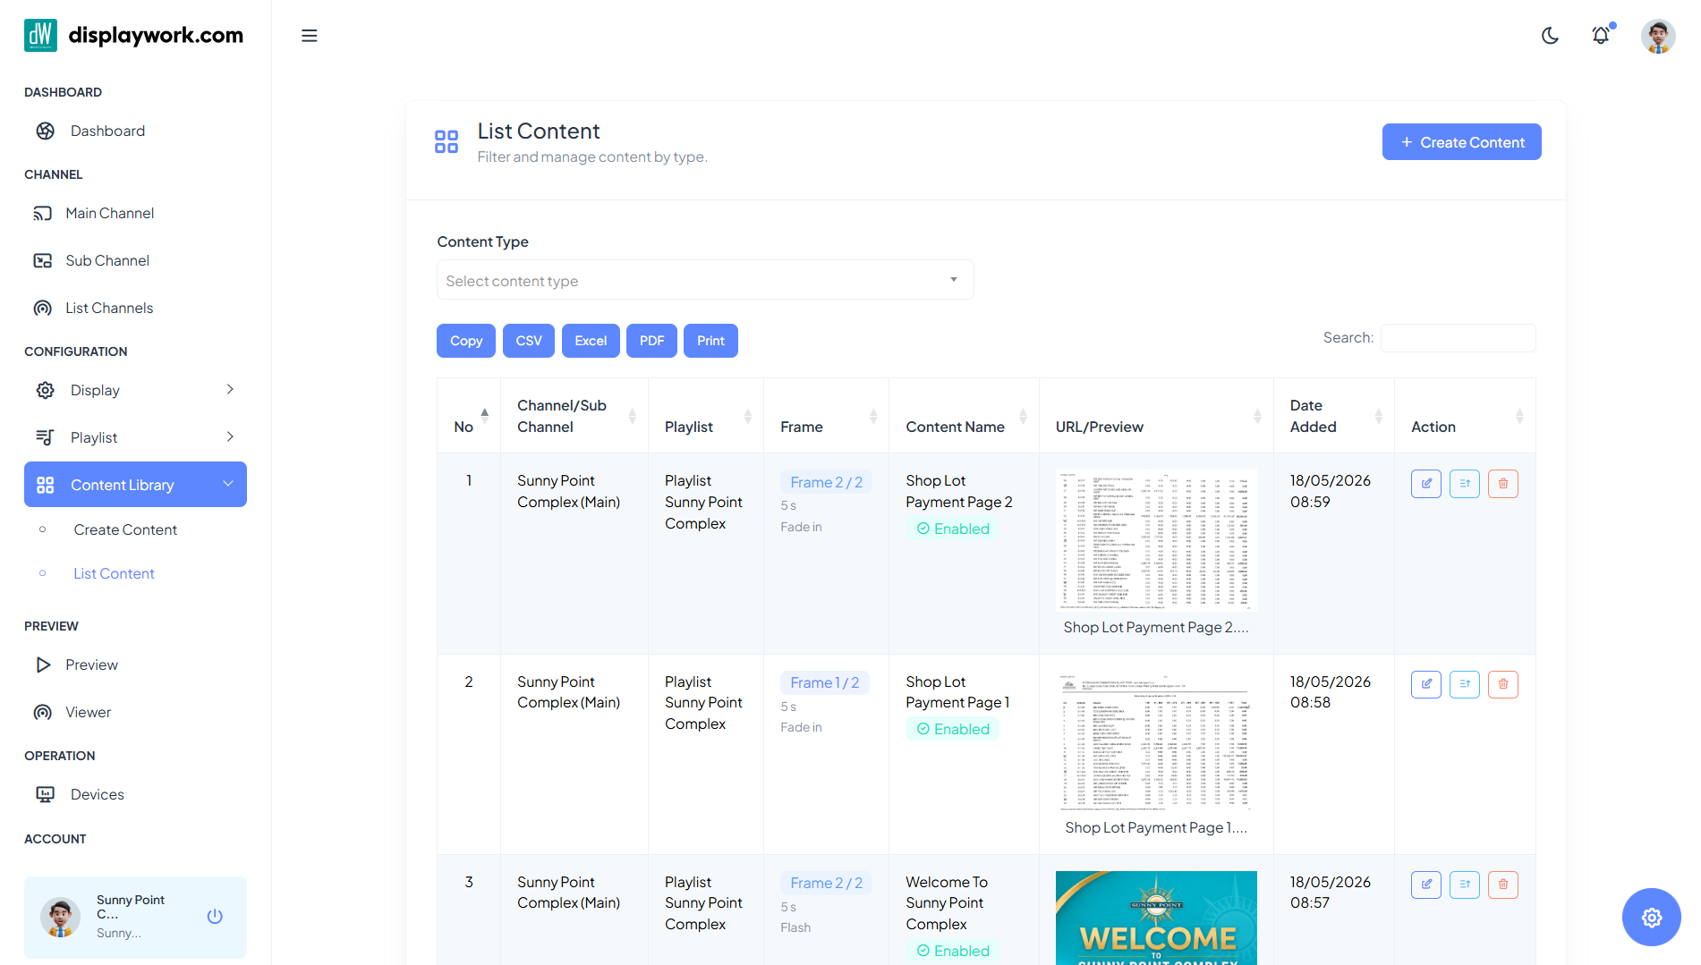Image resolution: width=1701 pixels, height=965 pixels.
Task: Sort table by No column
Action: pos(469,416)
